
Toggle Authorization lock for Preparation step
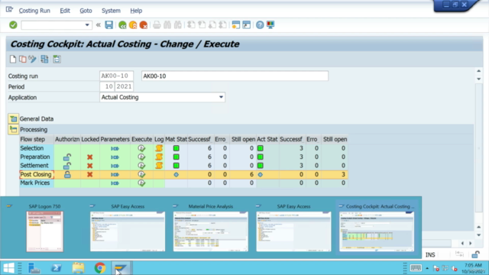coord(67,157)
